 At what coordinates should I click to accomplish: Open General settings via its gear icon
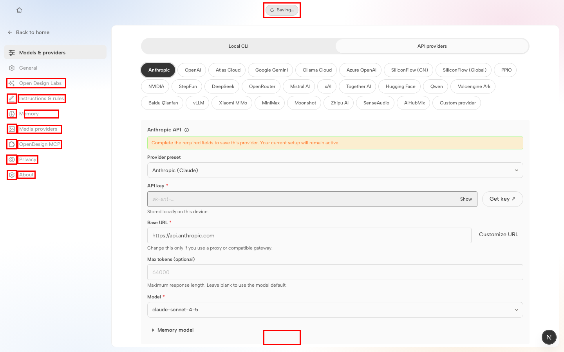coord(12,68)
